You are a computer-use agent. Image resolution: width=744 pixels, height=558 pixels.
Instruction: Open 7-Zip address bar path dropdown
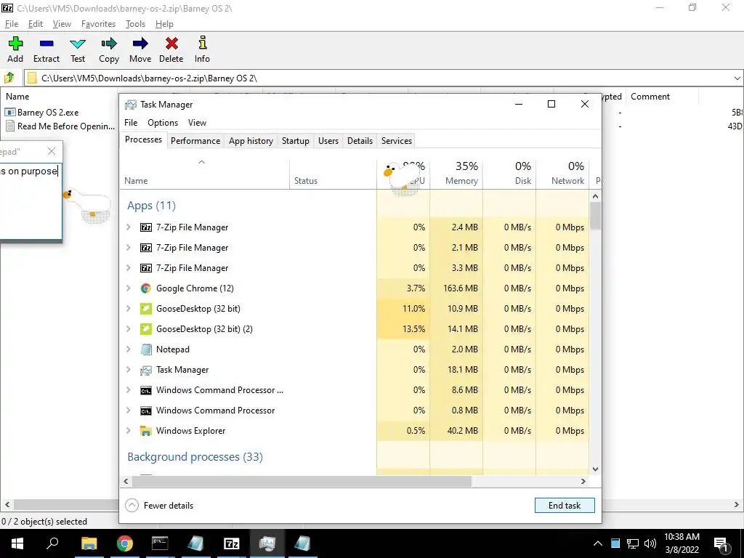pos(737,78)
